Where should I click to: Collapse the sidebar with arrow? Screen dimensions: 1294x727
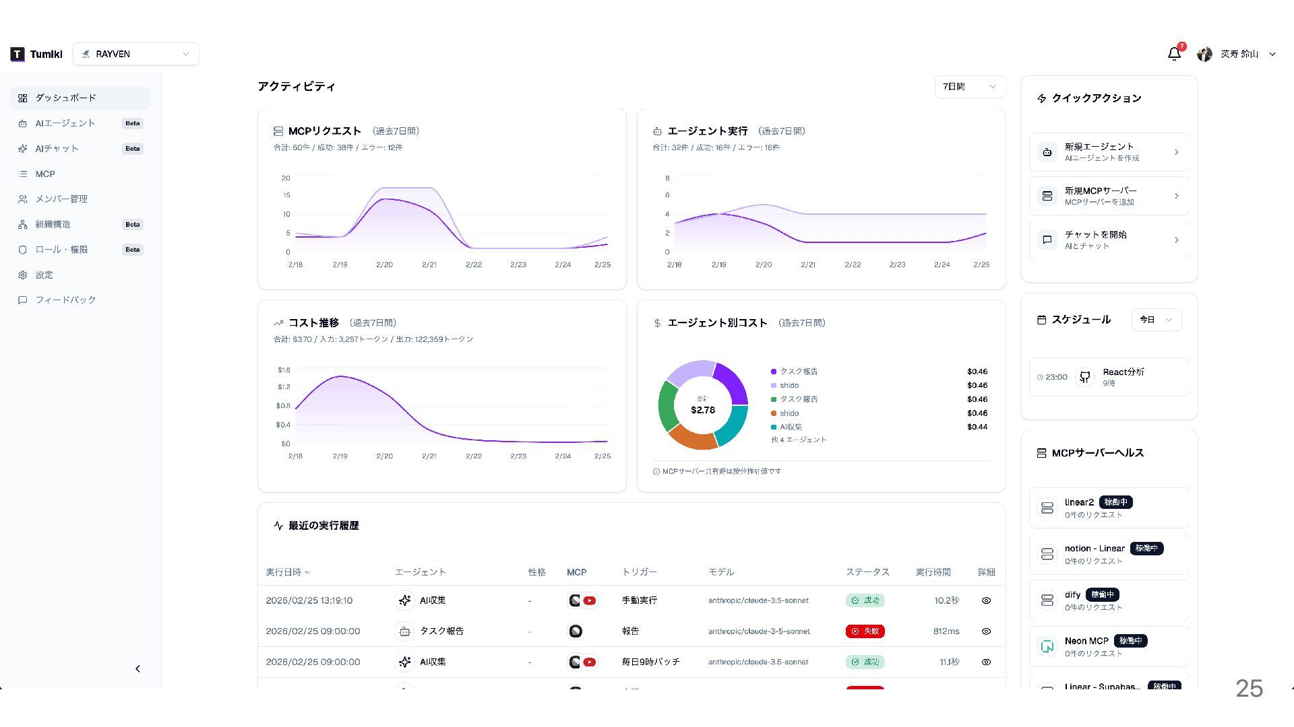tap(137, 668)
